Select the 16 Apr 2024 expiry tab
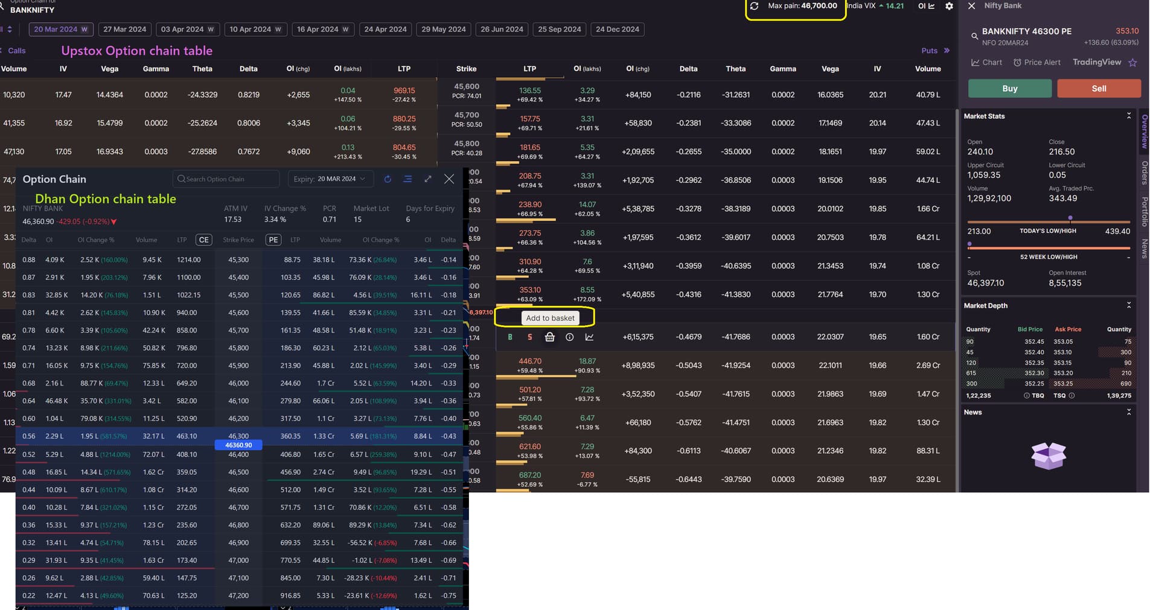 (x=323, y=29)
